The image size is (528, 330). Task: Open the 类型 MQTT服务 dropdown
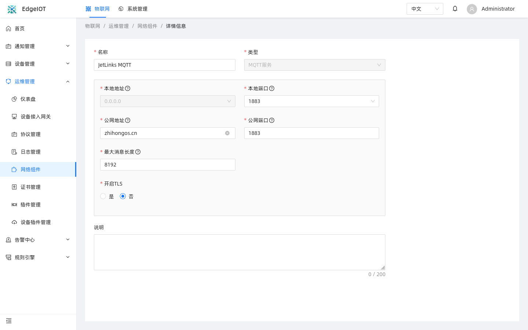pyautogui.click(x=315, y=65)
